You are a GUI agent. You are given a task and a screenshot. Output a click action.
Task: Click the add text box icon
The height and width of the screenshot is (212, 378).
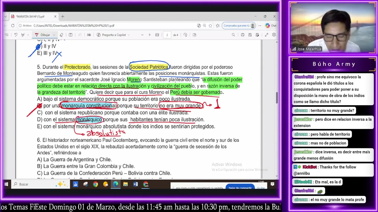[x=71, y=35]
